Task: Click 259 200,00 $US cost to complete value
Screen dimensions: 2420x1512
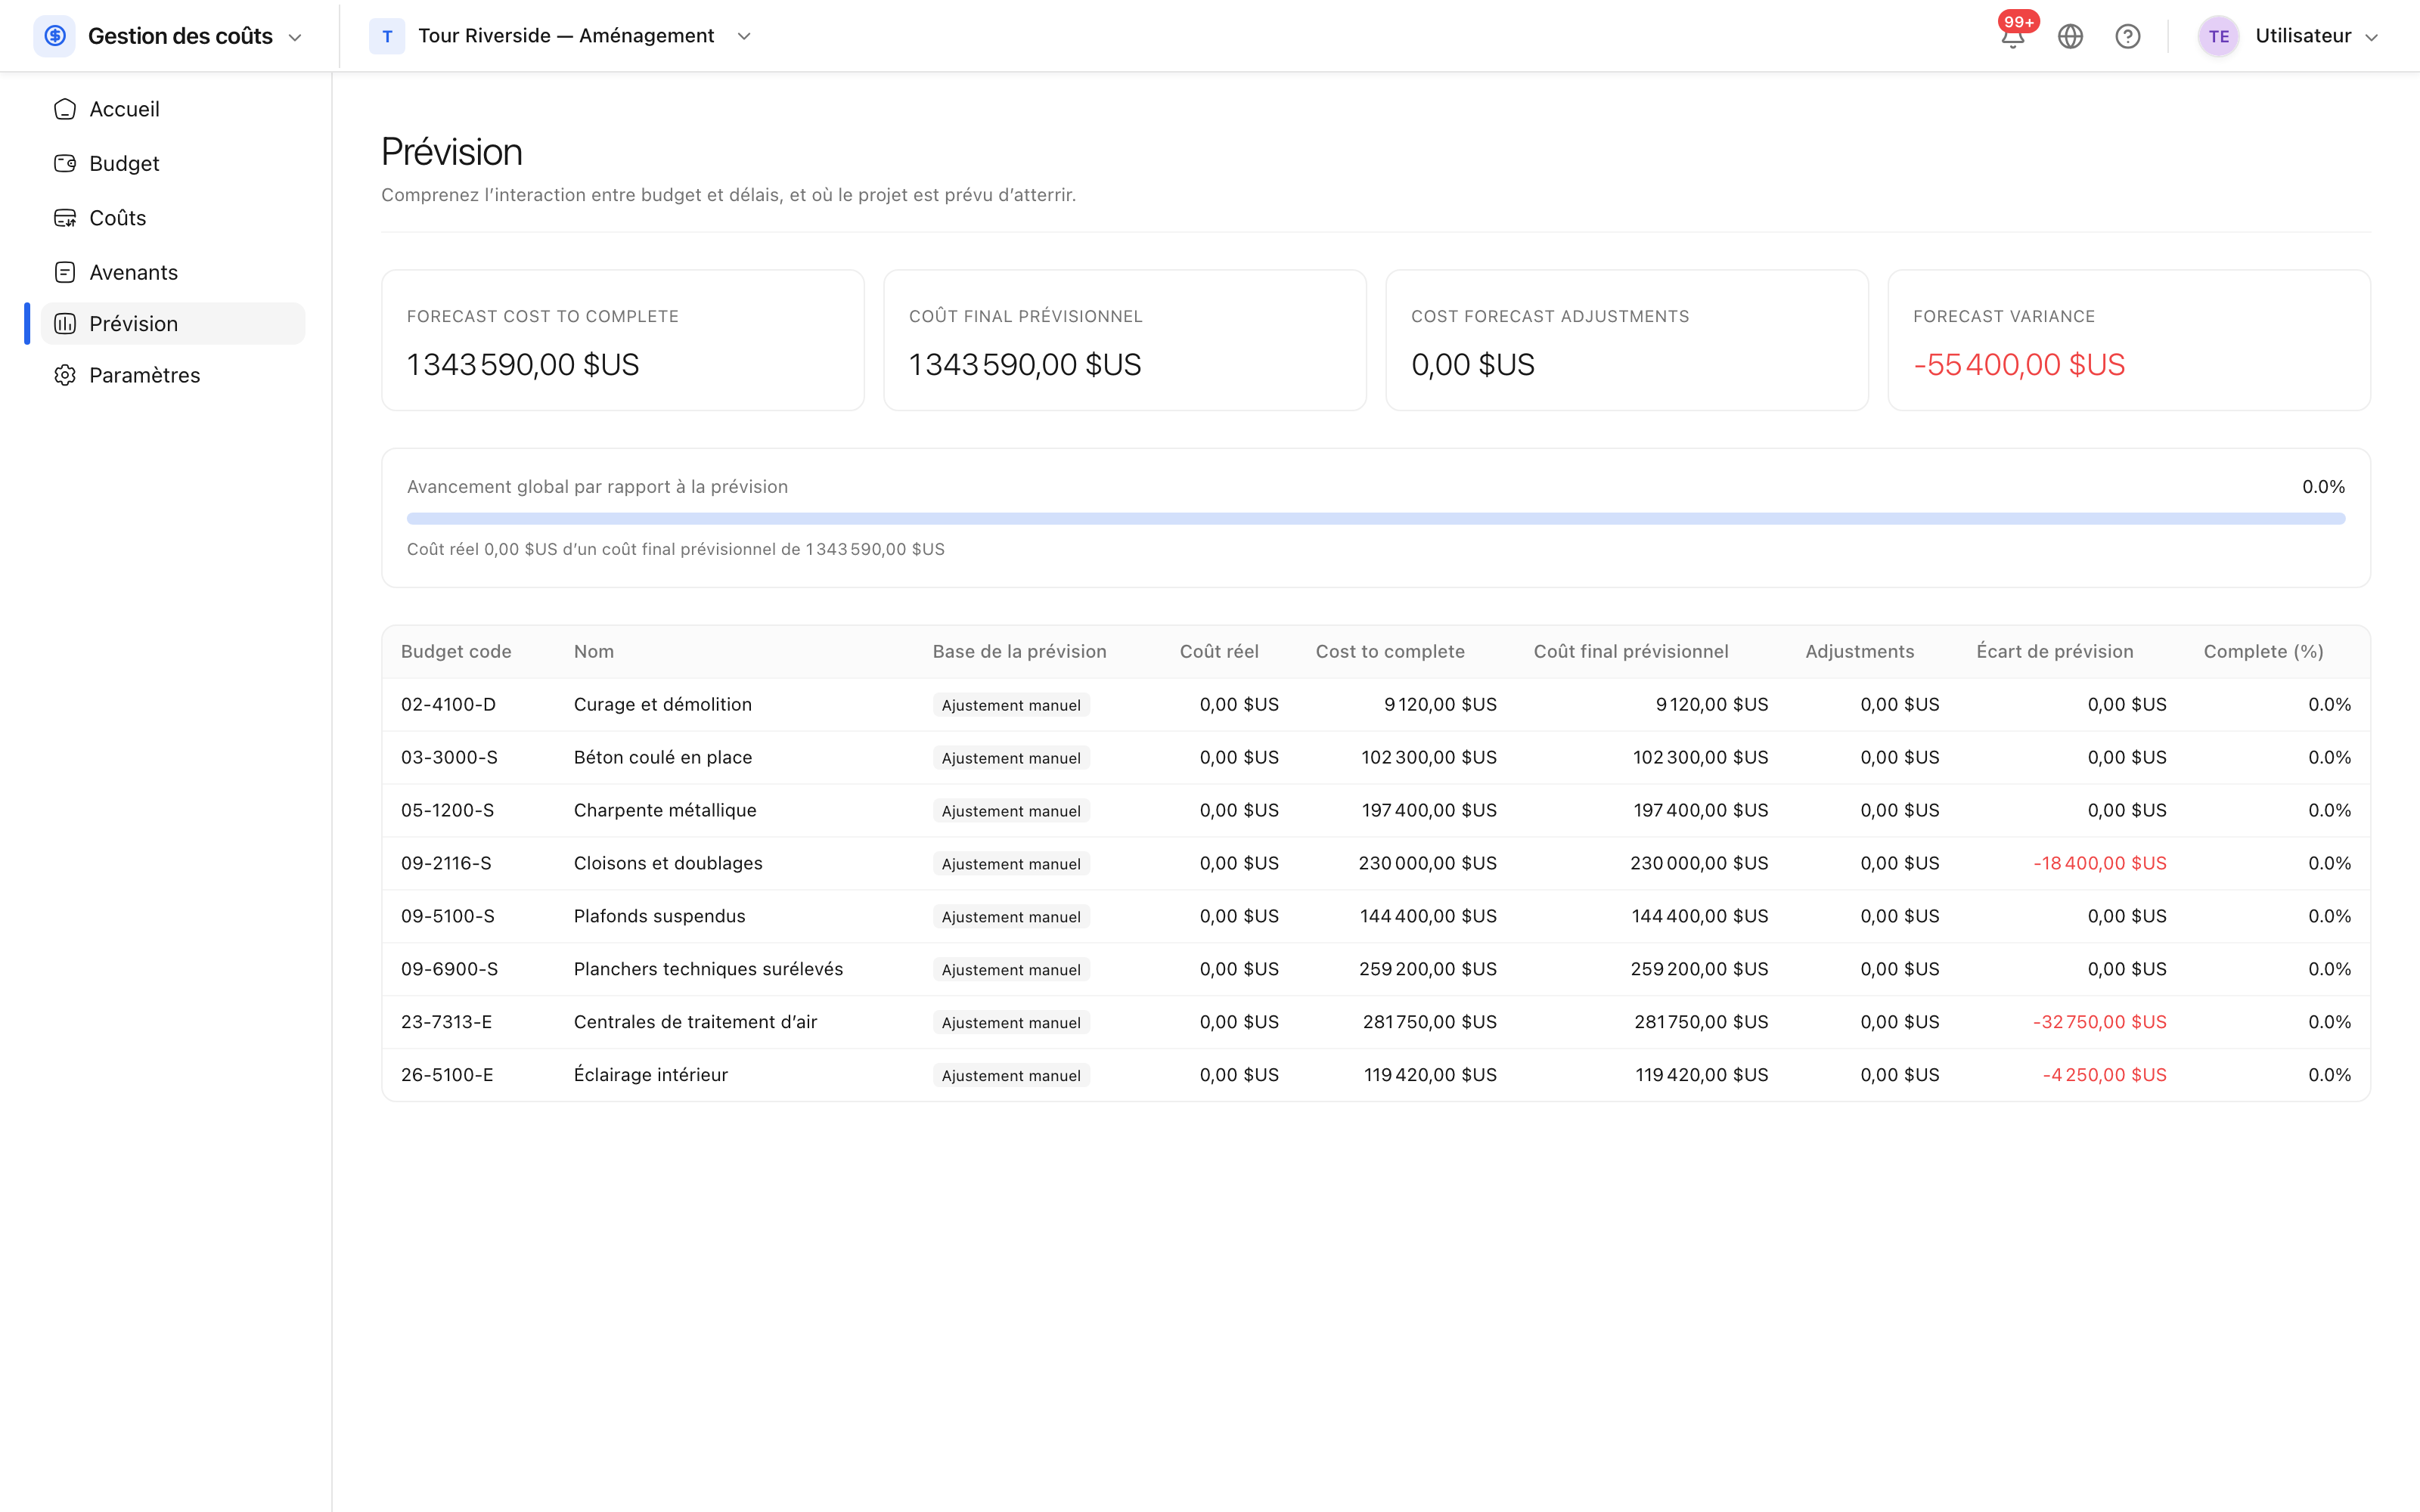Action: point(1428,969)
